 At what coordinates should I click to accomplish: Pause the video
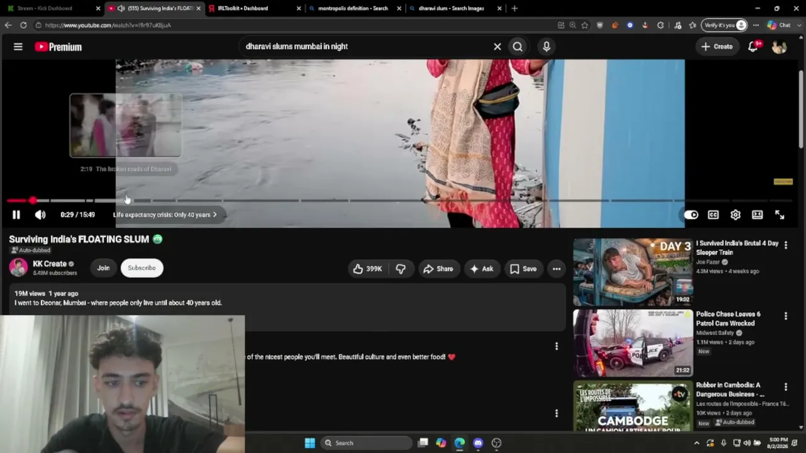16,215
